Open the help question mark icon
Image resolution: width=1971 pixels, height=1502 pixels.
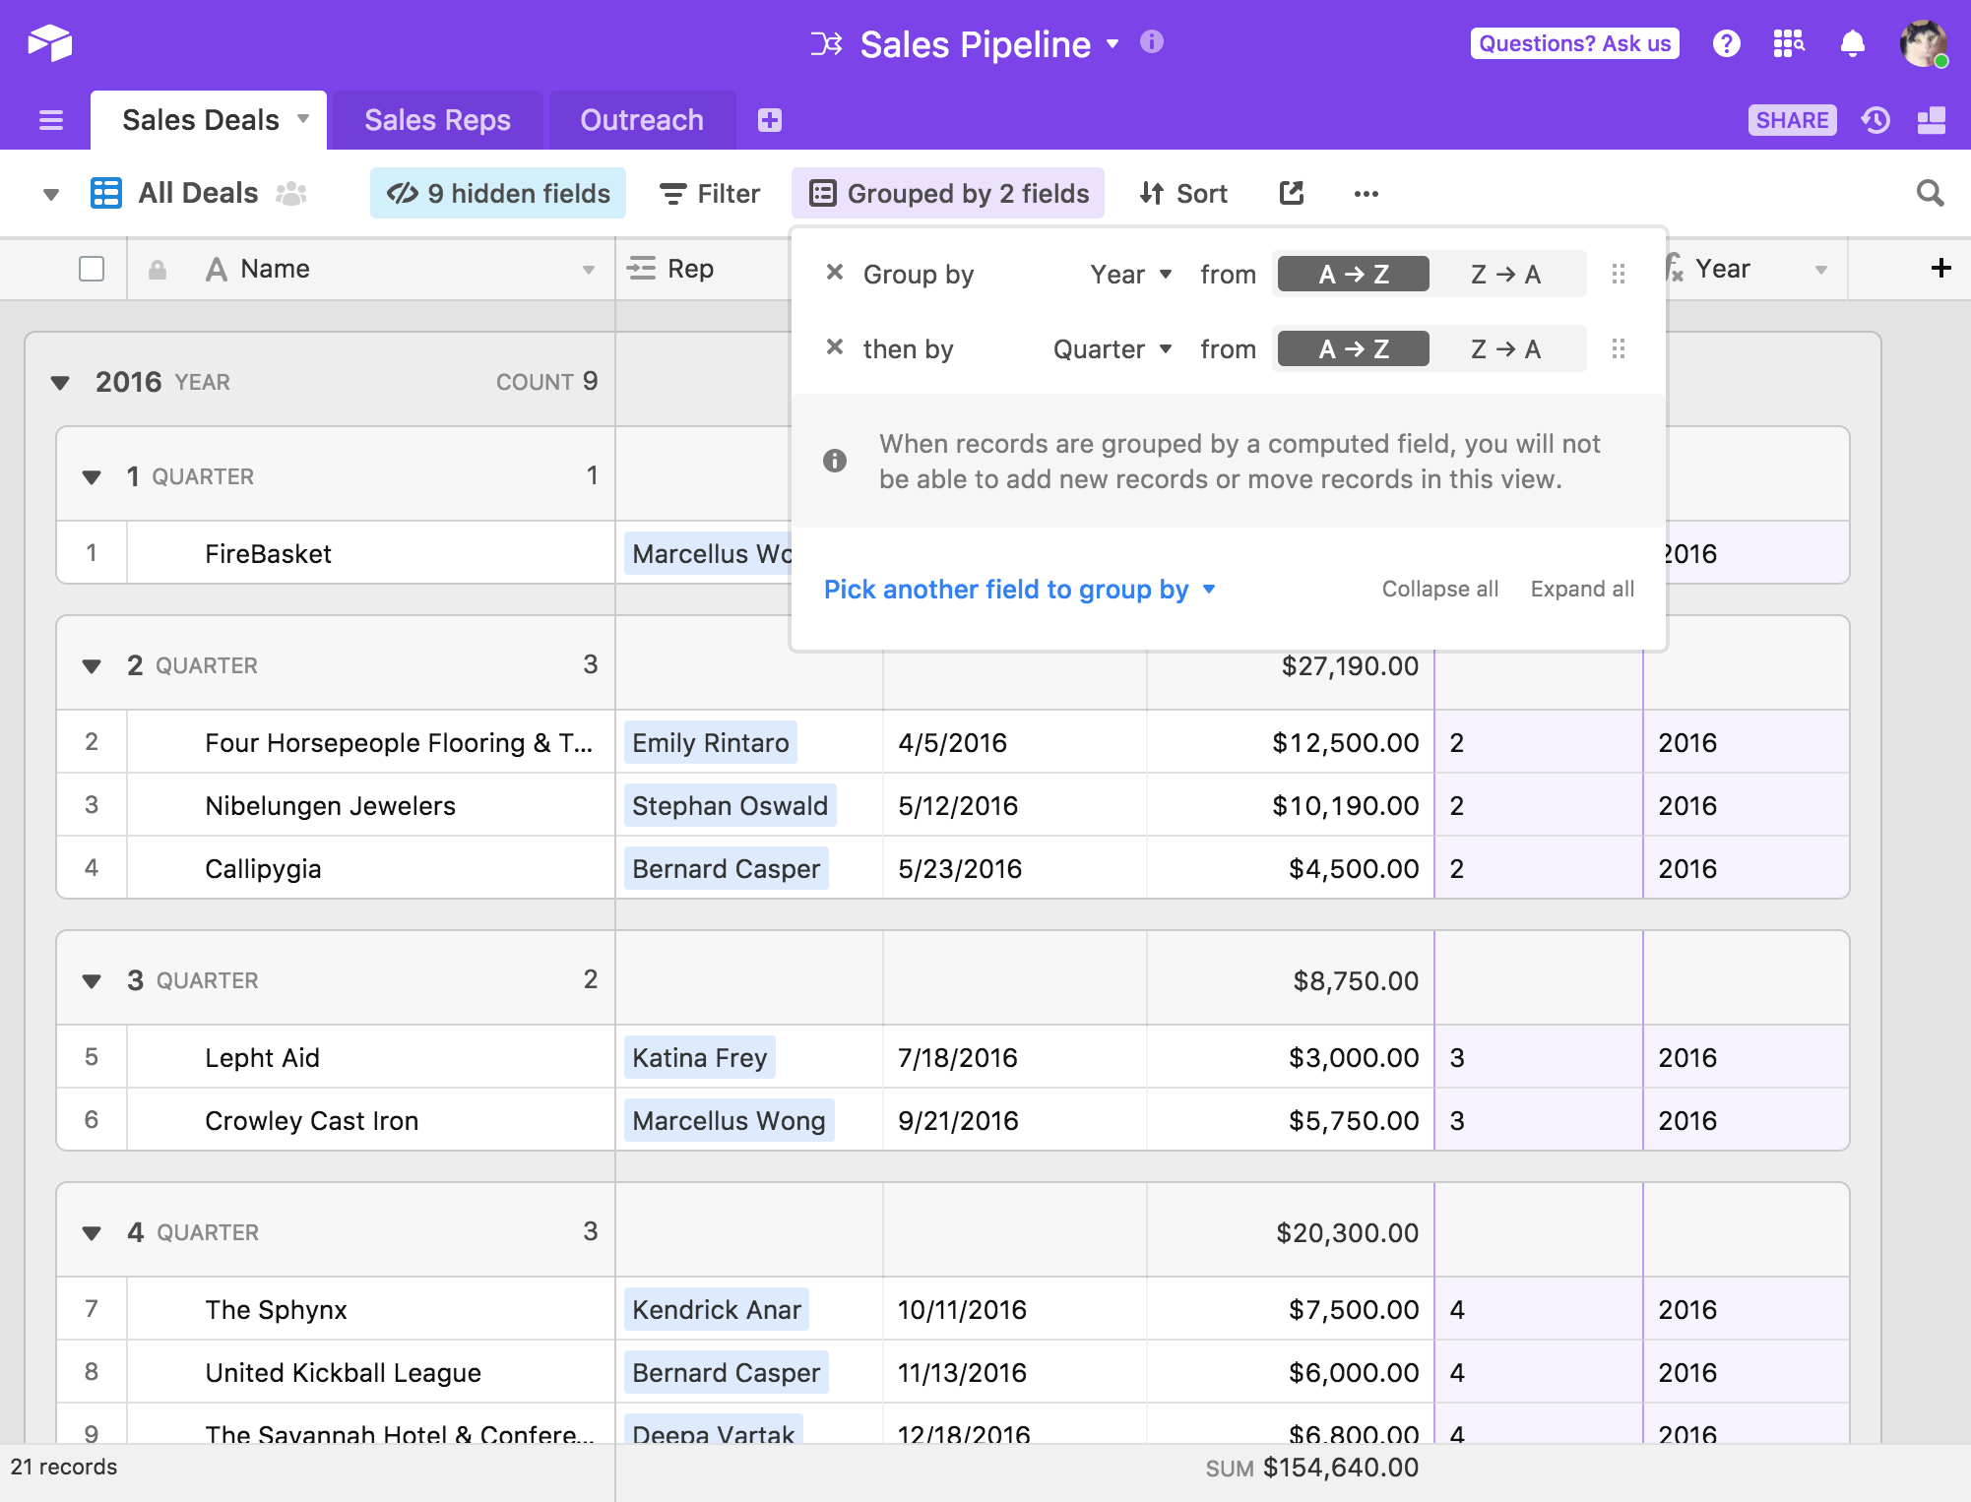tap(1726, 43)
